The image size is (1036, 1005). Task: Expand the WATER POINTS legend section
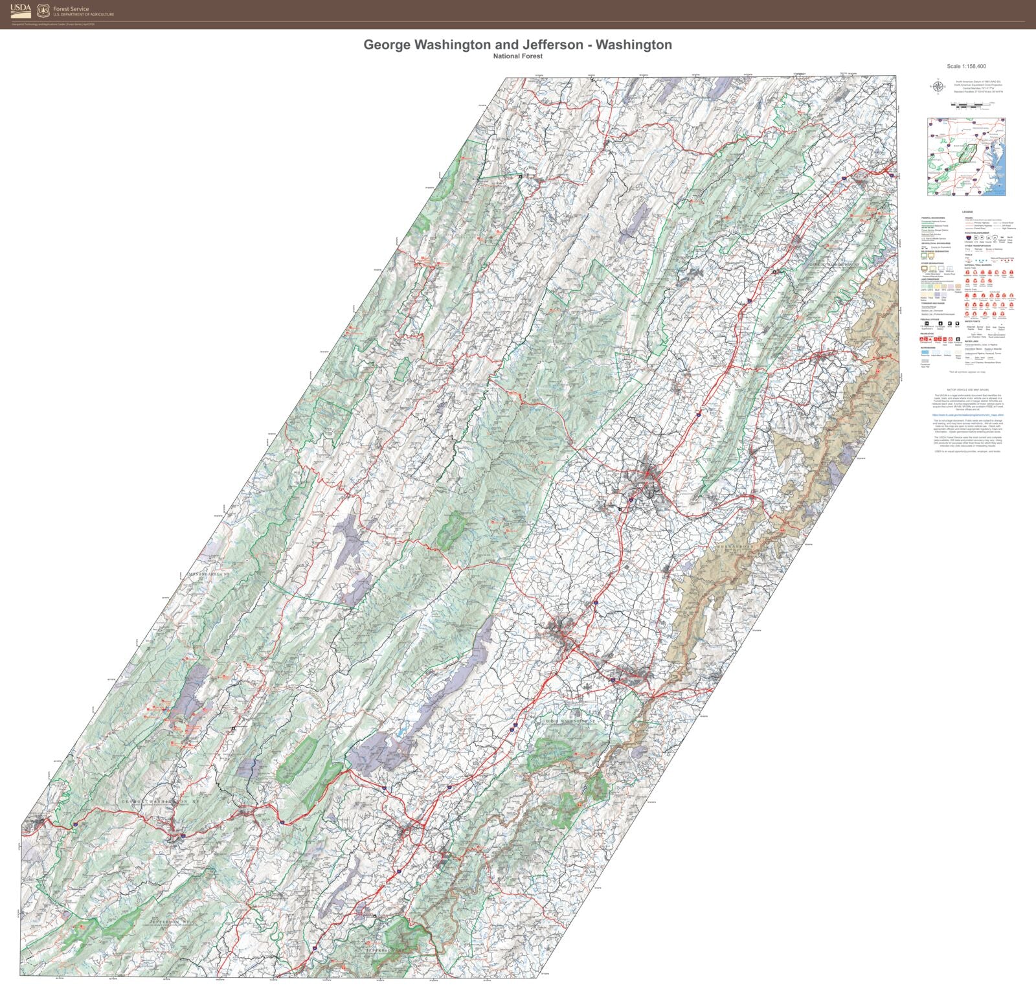[x=971, y=321]
